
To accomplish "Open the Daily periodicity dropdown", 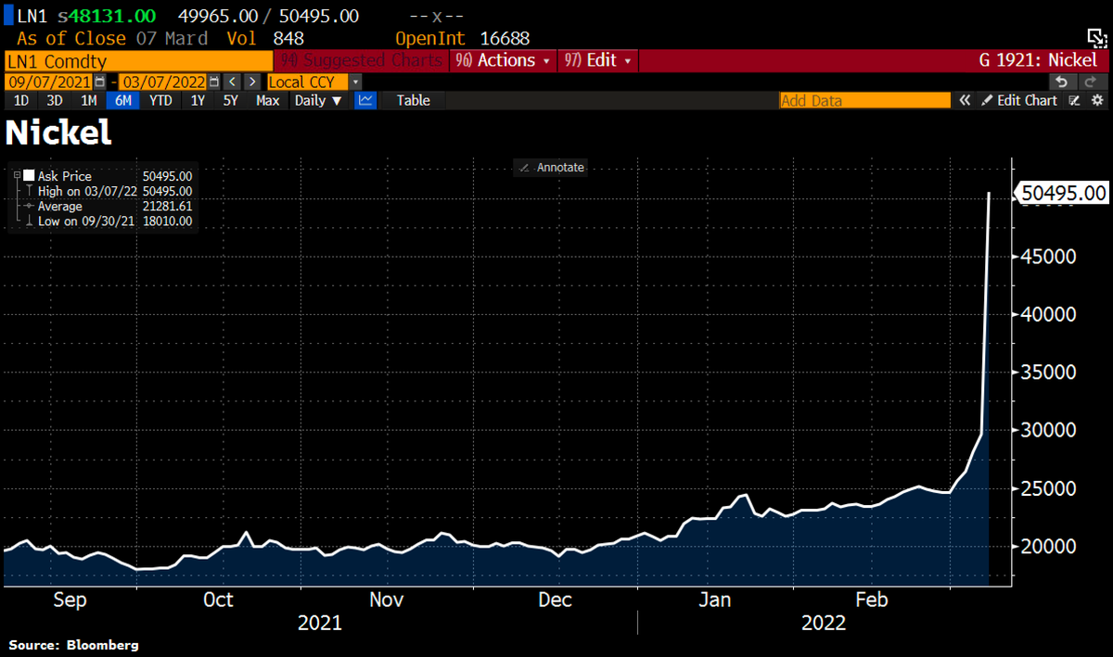I will 318,100.
